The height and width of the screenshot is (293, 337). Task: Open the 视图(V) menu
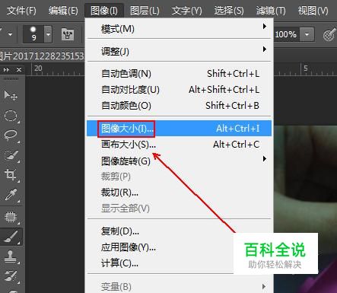click(x=313, y=11)
